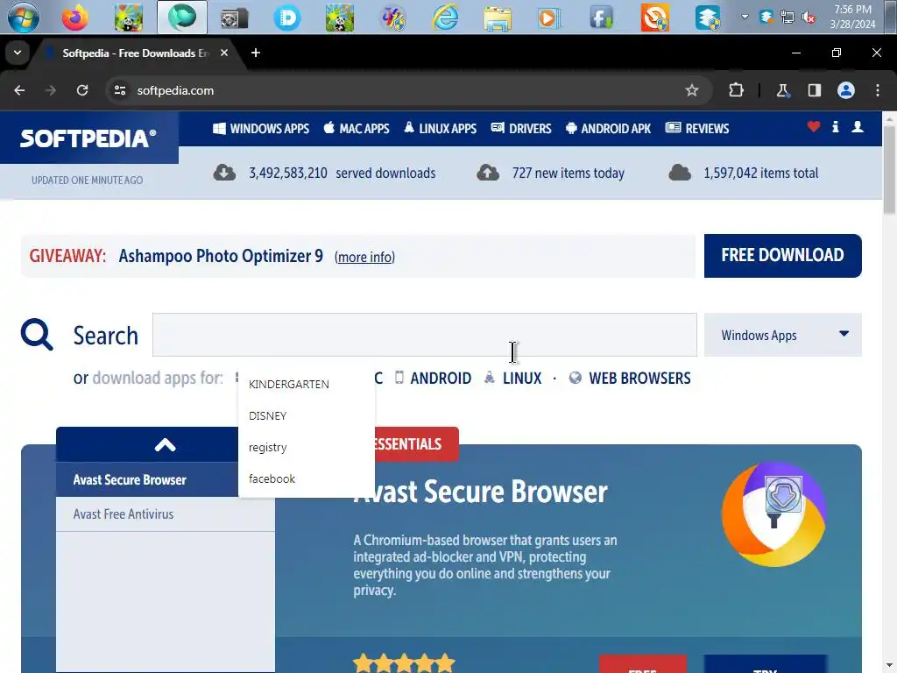The height and width of the screenshot is (673, 897).
Task: Open the Android APK menu
Action: coord(608,129)
